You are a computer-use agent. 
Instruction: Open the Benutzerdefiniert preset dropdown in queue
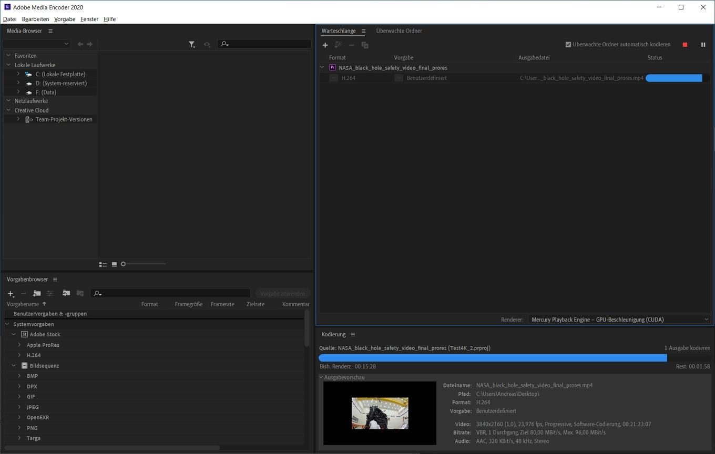(399, 78)
